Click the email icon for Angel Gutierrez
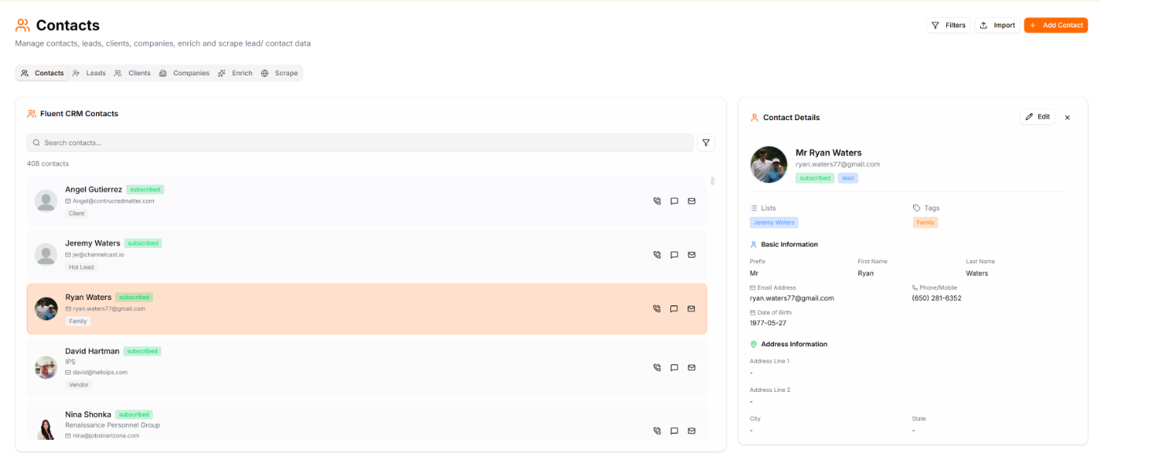Image resolution: width=1160 pixels, height=472 pixels. pos(692,201)
